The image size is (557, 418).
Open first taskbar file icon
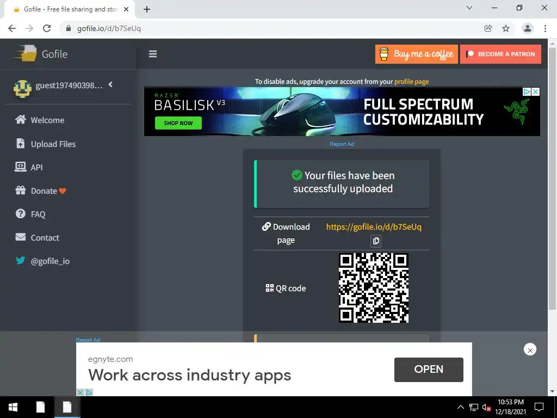pos(40,407)
